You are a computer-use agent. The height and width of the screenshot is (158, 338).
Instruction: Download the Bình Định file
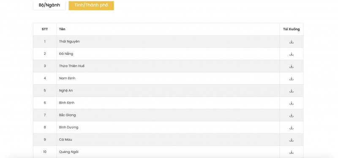(291, 103)
